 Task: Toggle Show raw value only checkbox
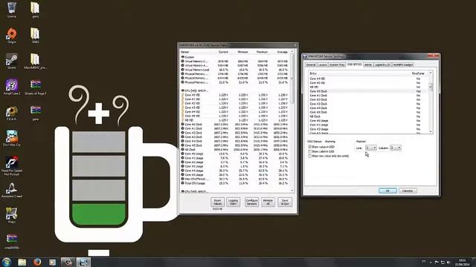[x=310, y=156]
